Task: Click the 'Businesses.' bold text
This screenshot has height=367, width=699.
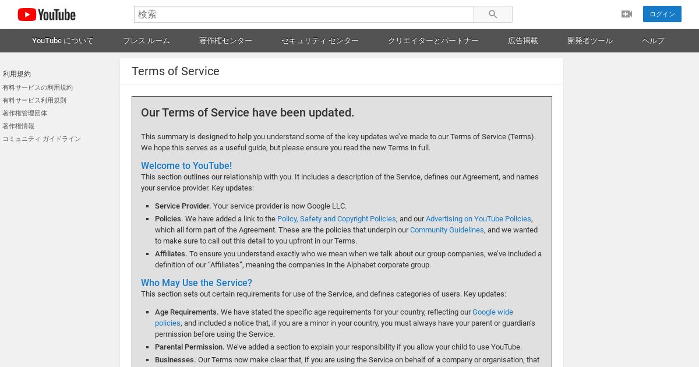Action: click(x=175, y=360)
